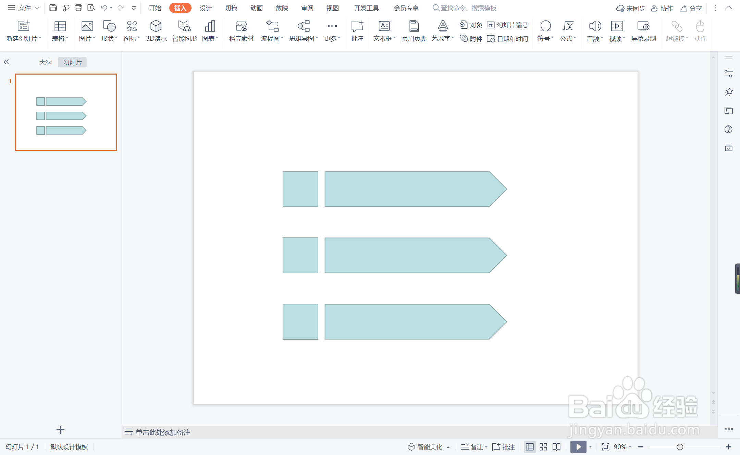
Task: Switch to slide sorter grid view
Action: pos(543,447)
